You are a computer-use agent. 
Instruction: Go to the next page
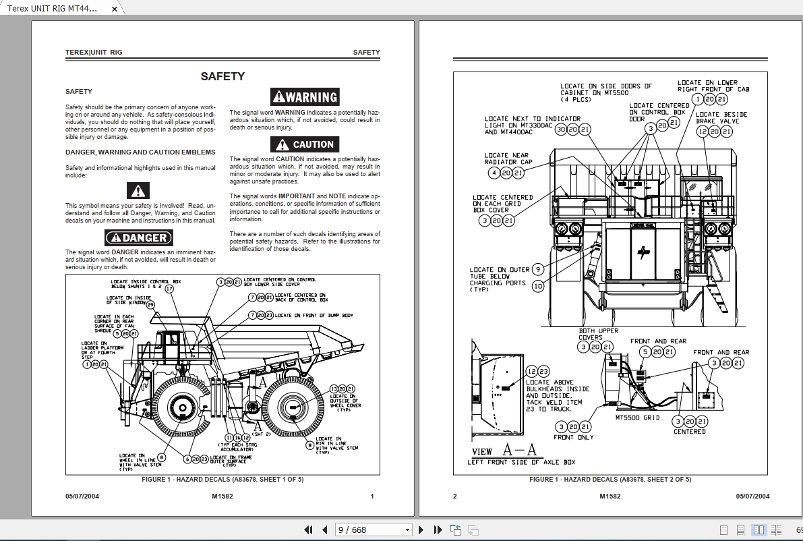click(421, 530)
